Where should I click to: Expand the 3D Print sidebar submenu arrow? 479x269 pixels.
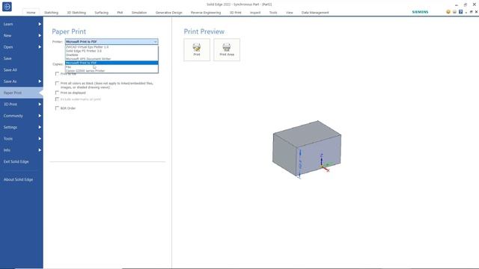coord(40,105)
